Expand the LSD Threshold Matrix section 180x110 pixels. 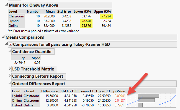click(10, 69)
